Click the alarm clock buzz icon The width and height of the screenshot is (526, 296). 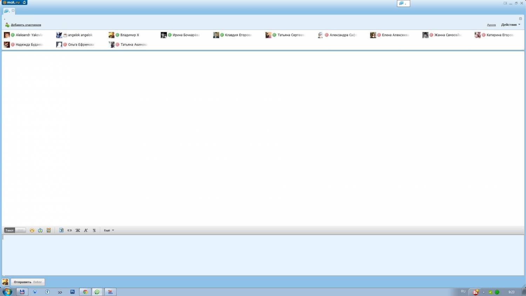(x=49, y=230)
